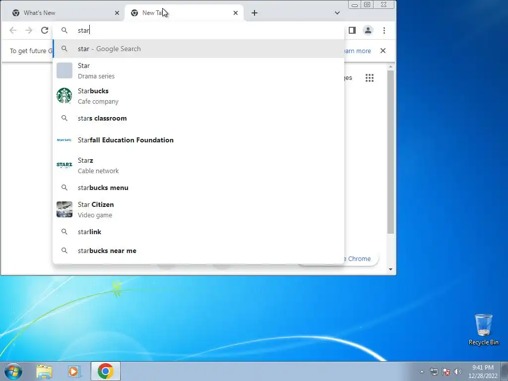This screenshot has width=508, height=381.
Task: Open the Action Center flag icon
Action: tap(446, 372)
